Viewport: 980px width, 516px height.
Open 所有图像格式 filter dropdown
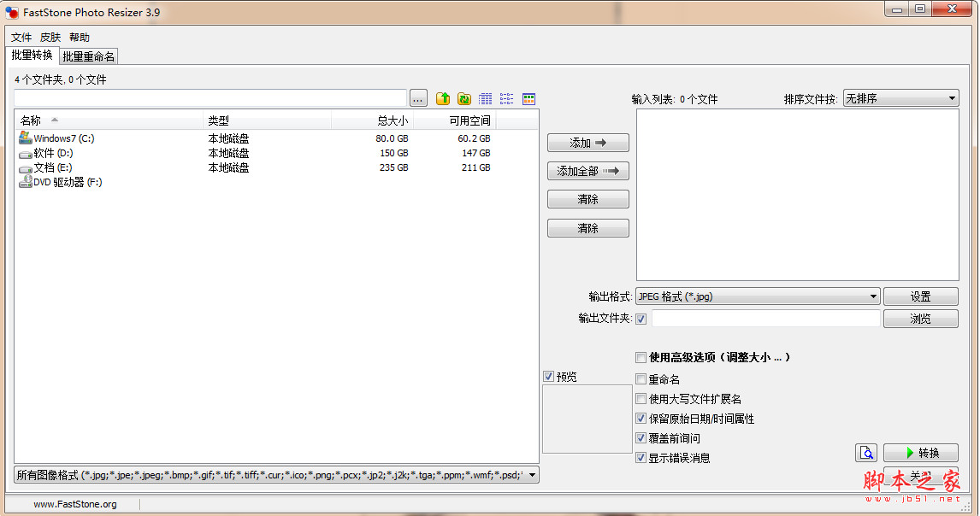276,475
